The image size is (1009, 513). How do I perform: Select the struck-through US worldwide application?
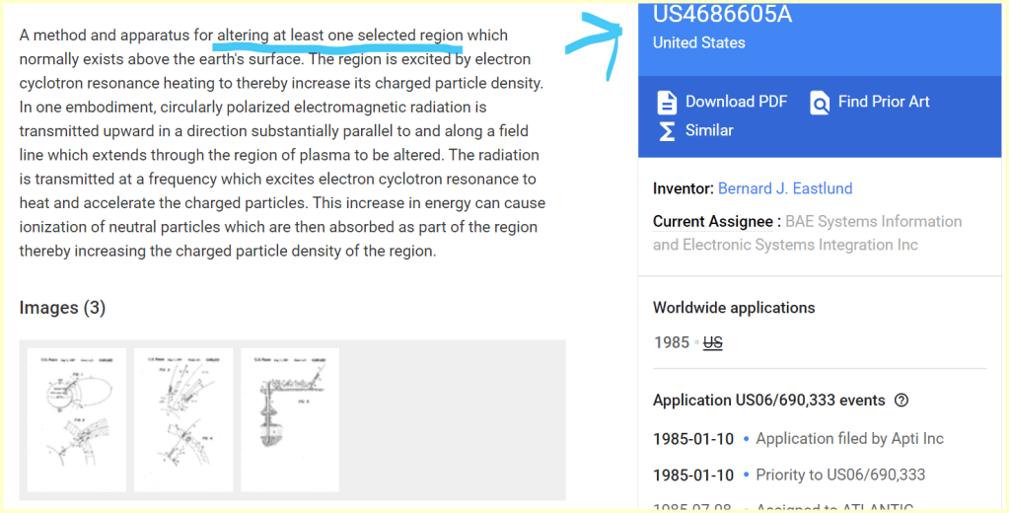point(712,342)
